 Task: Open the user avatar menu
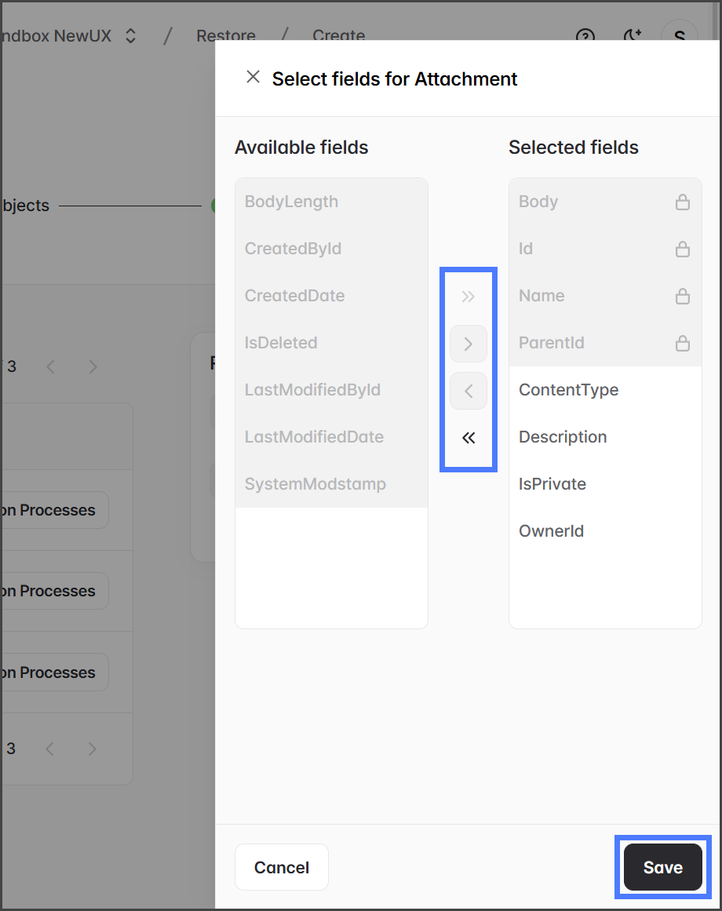(680, 36)
